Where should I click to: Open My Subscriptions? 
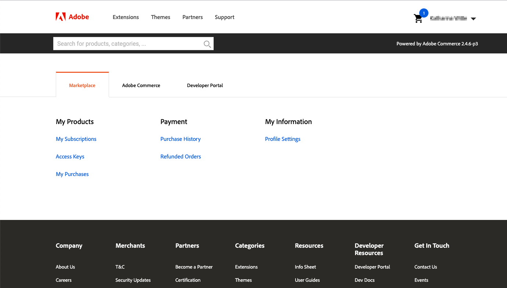(76, 139)
